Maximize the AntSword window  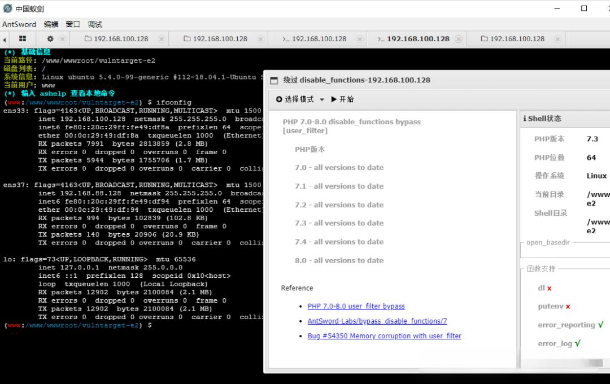[x=584, y=8]
